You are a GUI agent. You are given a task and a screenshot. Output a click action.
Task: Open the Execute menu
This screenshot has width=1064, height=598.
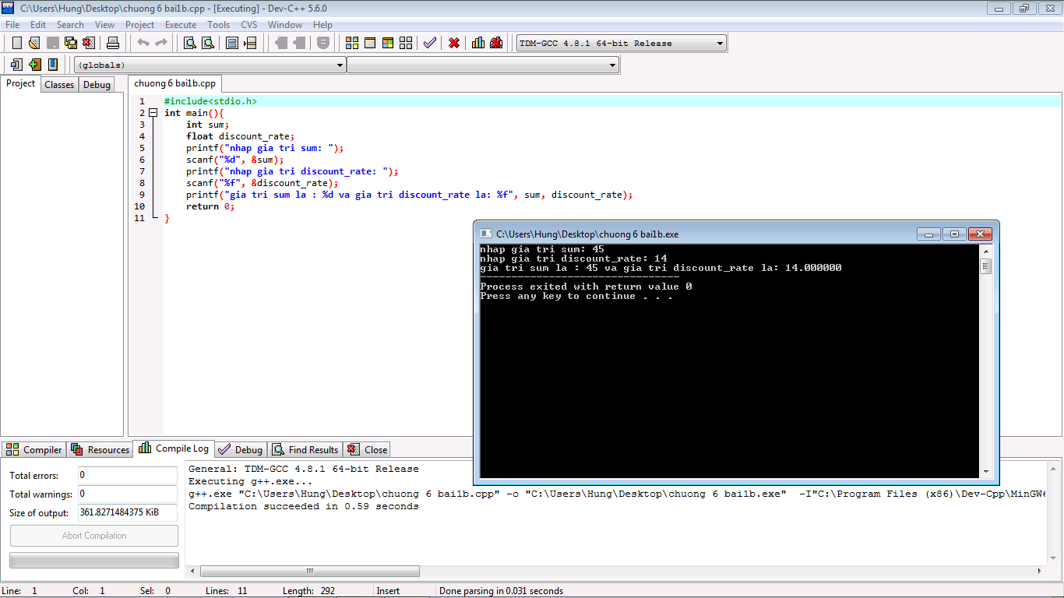181,24
